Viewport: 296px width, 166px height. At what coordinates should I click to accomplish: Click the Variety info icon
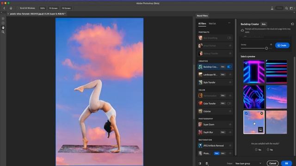pos(271,45)
